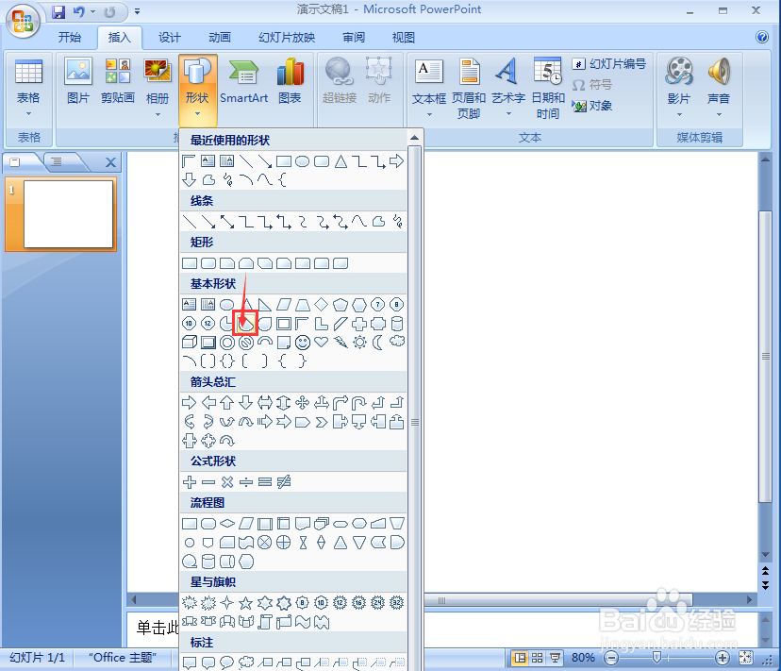The image size is (781, 671).
Task: Open the 动画 (Animations) tab
Action: pyautogui.click(x=219, y=38)
